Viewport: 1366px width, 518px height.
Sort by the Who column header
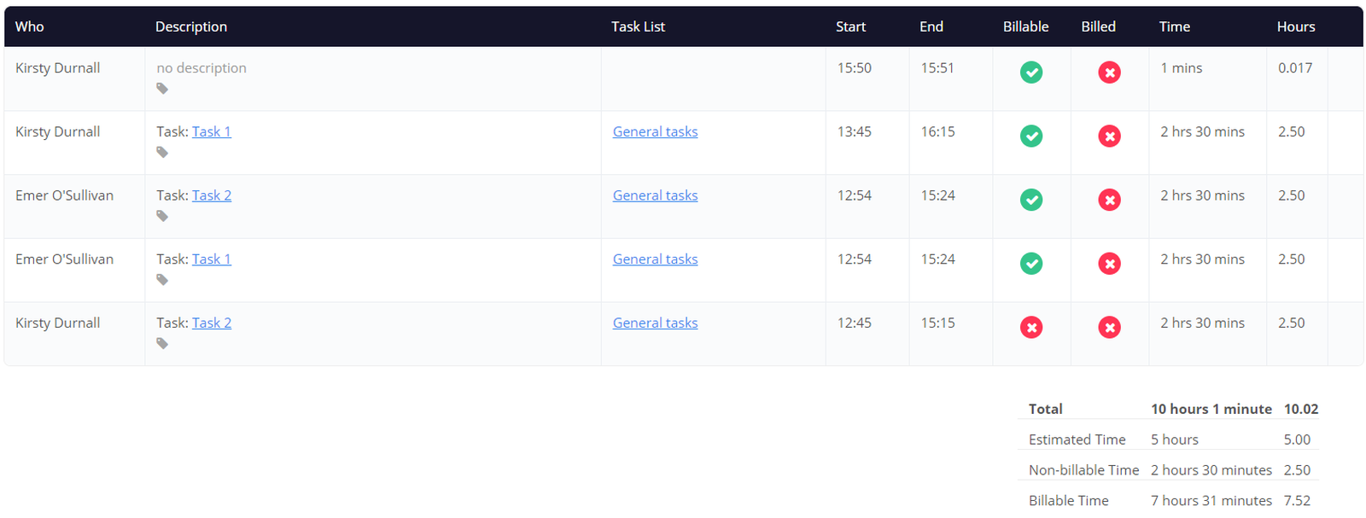(x=30, y=26)
